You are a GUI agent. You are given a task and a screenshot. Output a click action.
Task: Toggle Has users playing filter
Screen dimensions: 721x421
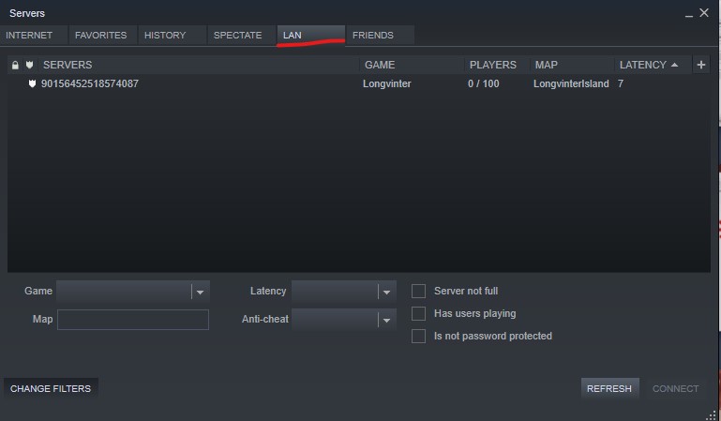(x=419, y=314)
